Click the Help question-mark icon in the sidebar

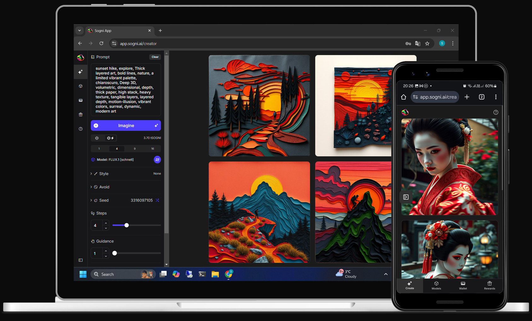80,129
